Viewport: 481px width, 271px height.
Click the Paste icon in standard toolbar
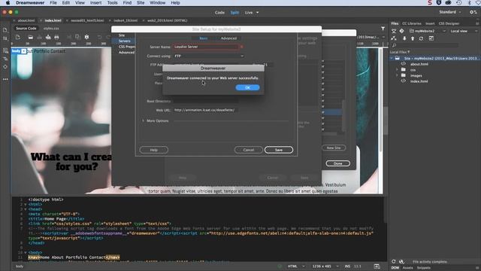[x=87, y=37]
